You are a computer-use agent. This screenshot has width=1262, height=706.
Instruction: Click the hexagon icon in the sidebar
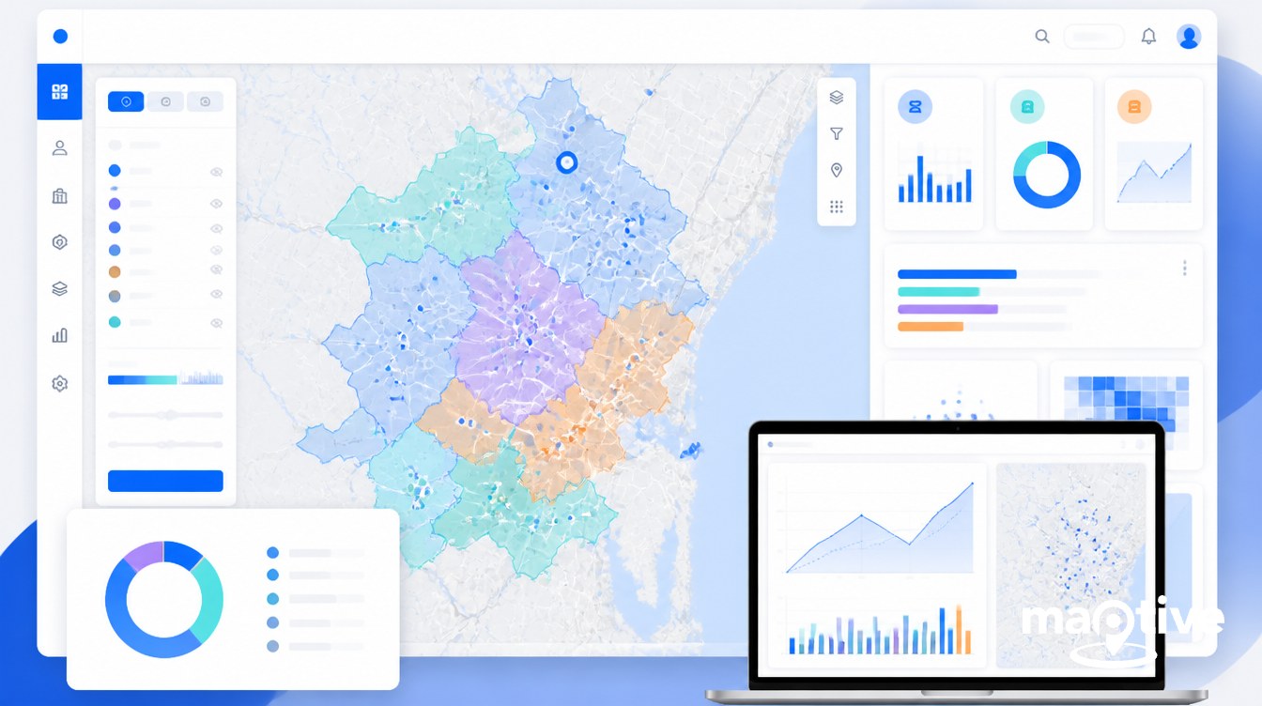[x=60, y=242]
